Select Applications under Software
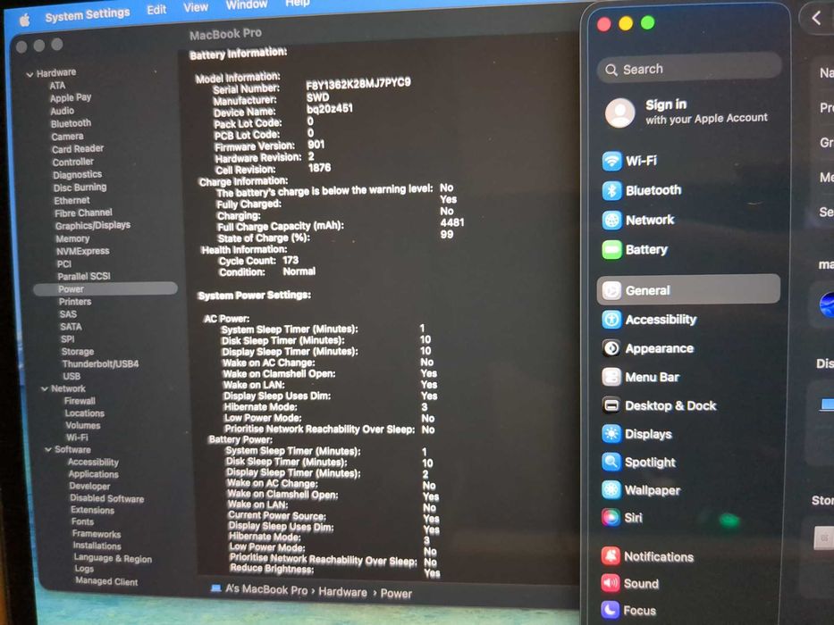Image resolution: width=834 pixels, height=625 pixels. (94, 474)
